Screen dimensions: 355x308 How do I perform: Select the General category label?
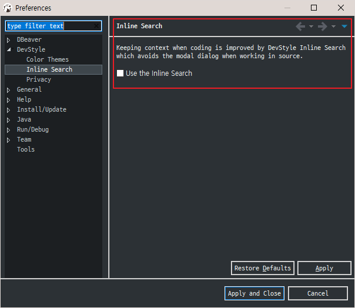29,89
